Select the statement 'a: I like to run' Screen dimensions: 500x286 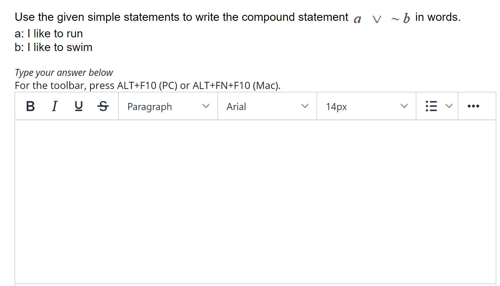[x=49, y=33]
